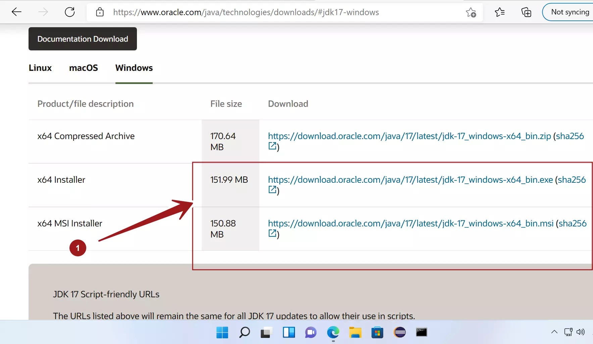The image size is (593, 344).
Task: Open Chat from the taskbar
Action: coord(310,333)
